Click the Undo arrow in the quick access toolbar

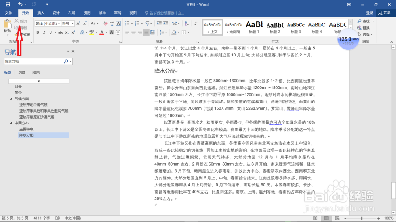(20, 4)
